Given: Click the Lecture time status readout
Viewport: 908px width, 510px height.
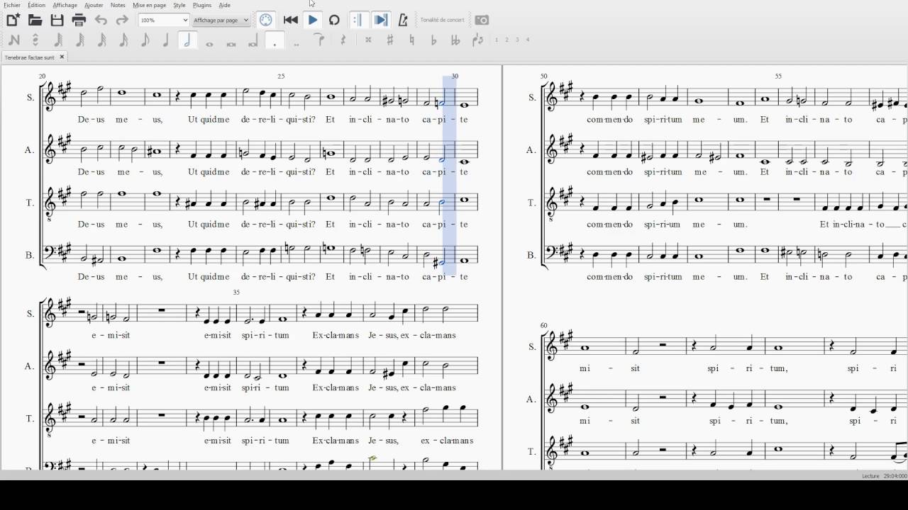Looking at the screenshot, I should [884, 476].
